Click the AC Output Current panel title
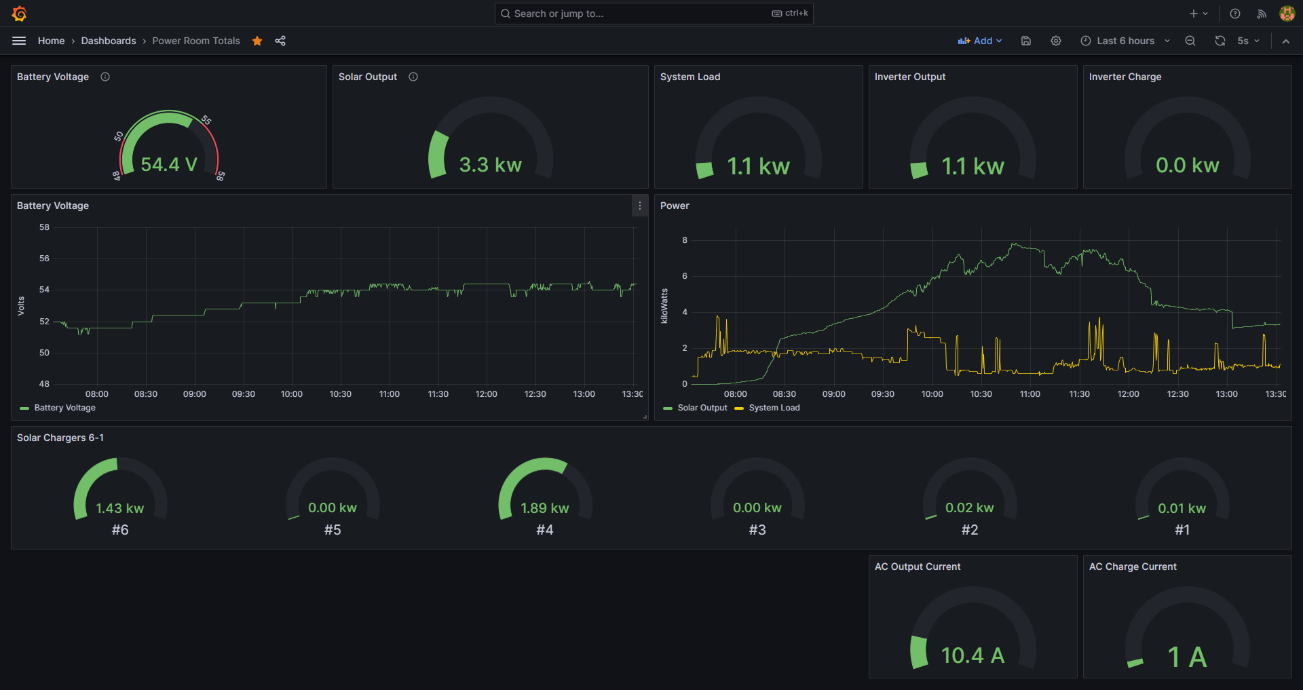Viewport: 1303px width, 690px height. pos(918,567)
